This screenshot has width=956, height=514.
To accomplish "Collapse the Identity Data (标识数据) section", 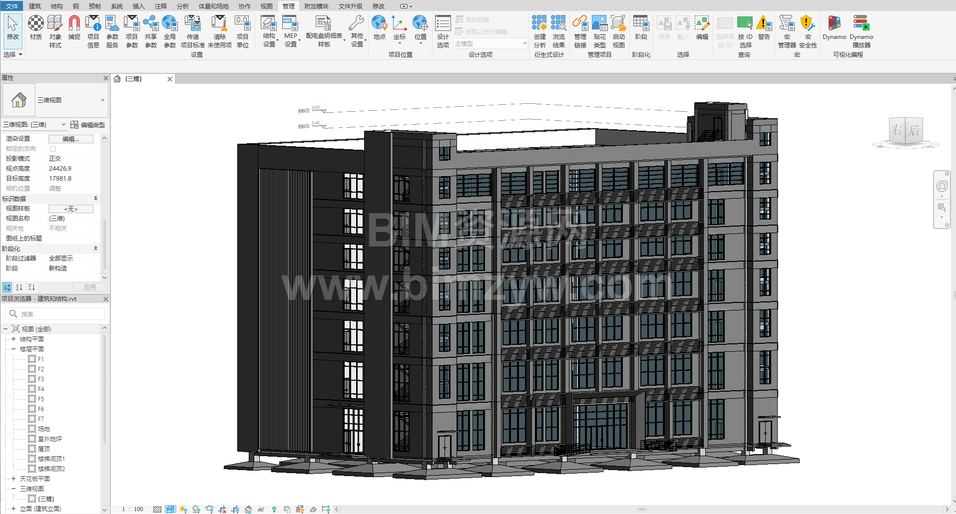I will point(95,199).
